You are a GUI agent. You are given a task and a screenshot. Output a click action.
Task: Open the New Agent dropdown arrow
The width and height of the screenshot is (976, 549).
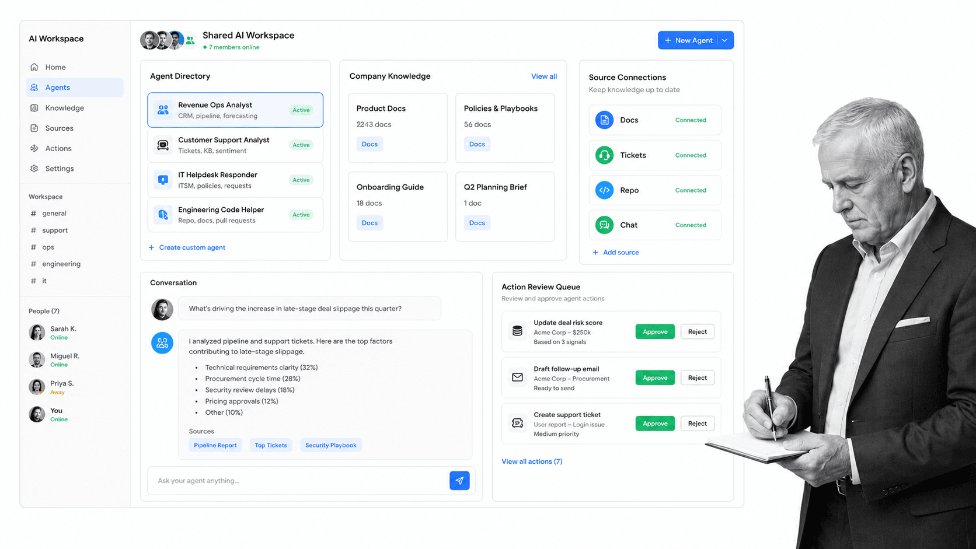(725, 40)
